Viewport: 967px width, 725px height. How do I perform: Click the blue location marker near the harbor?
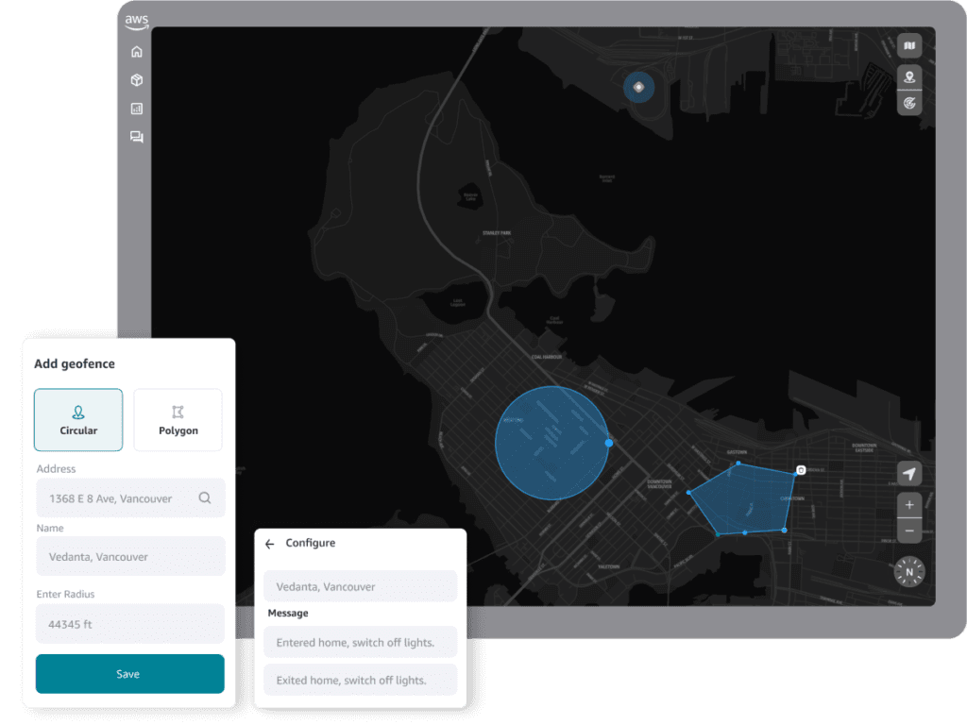pyautogui.click(x=638, y=87)
